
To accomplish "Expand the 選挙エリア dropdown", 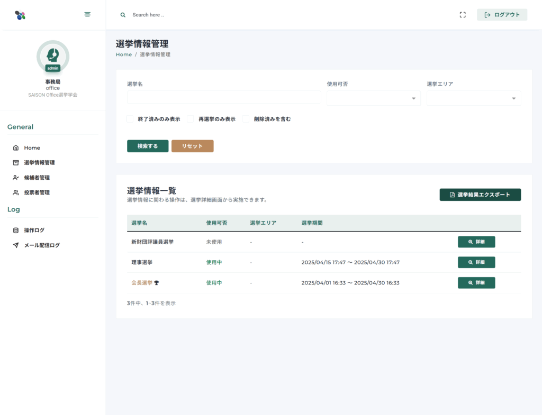I will click(x=474, y=98).
